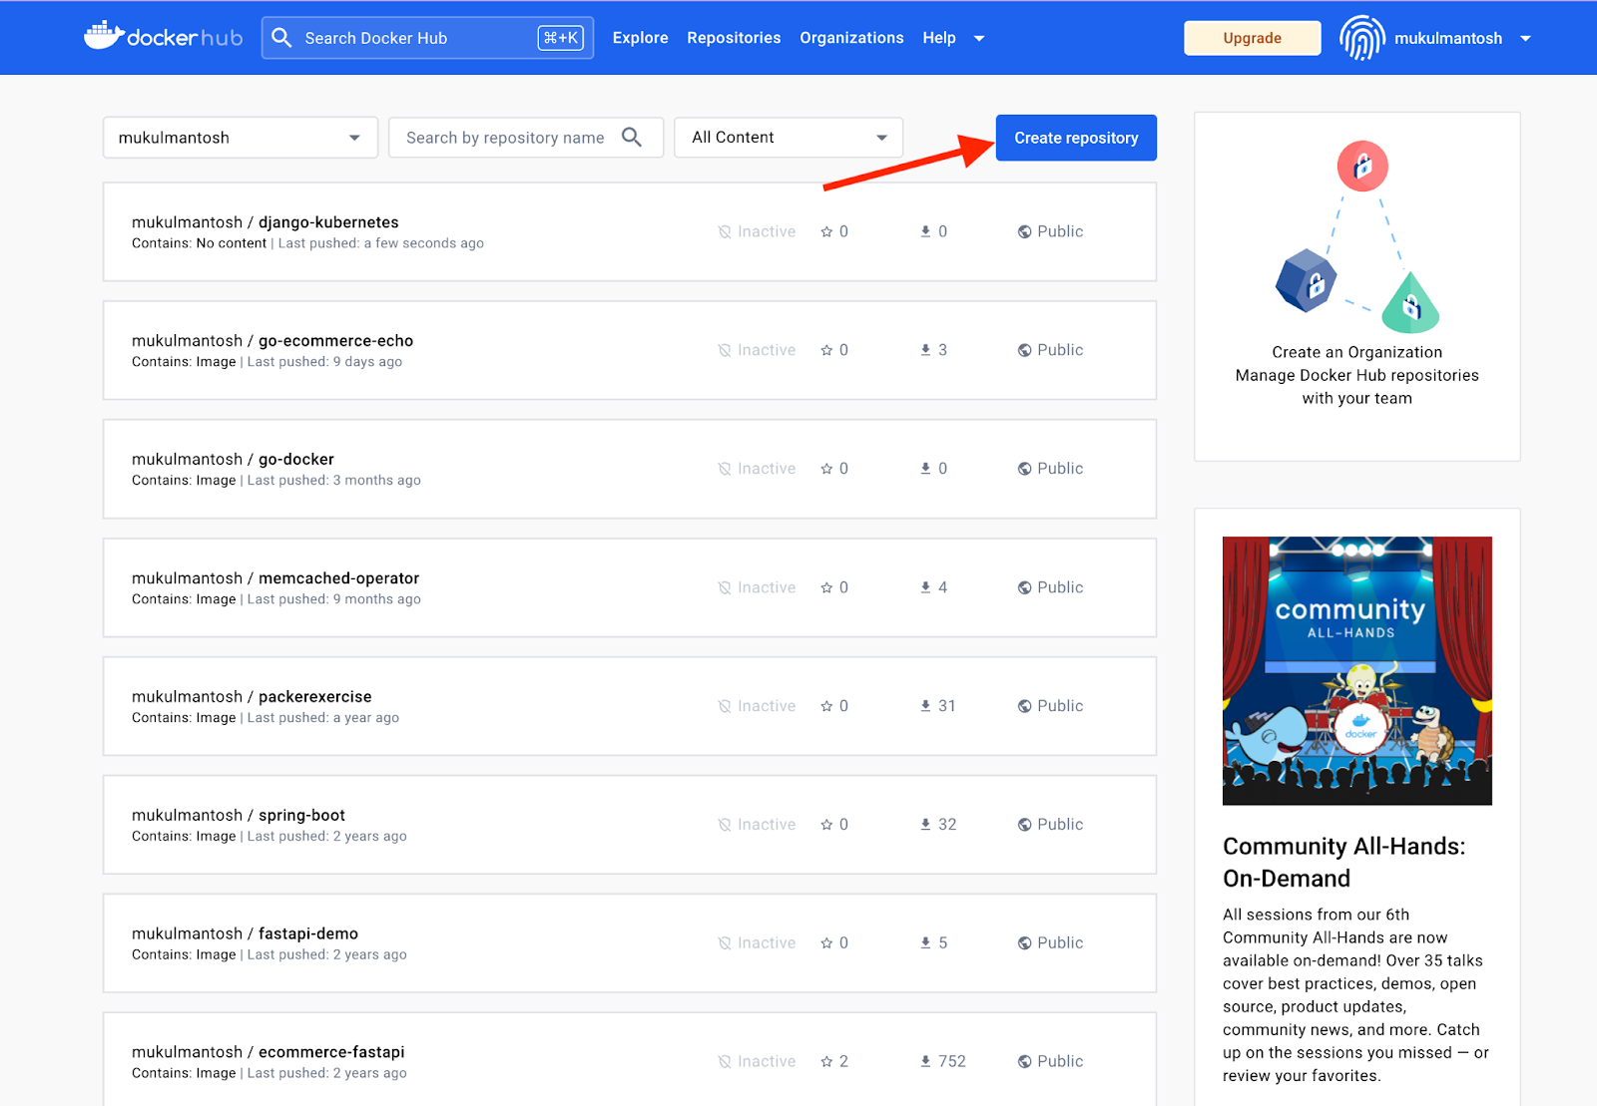Click star icon on ecommerce-fastapi row

pos(826,1062)
